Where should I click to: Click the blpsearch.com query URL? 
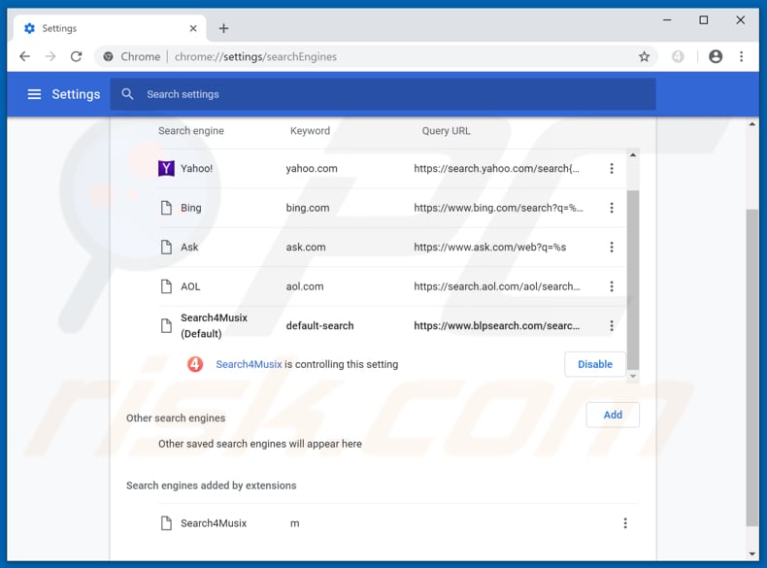point(496,326)
